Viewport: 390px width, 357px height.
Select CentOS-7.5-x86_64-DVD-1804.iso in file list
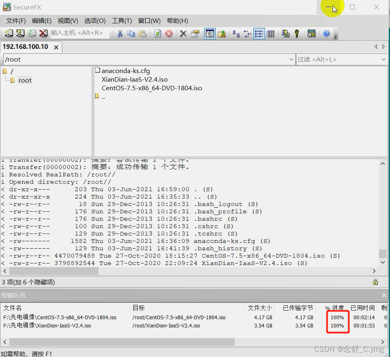click(x=152, y=88)
